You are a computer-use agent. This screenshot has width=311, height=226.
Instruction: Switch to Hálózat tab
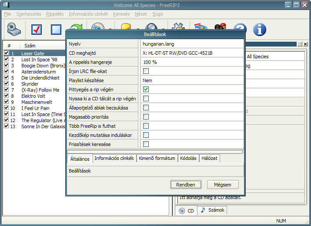pyautogui.click(x=210, y=158)
